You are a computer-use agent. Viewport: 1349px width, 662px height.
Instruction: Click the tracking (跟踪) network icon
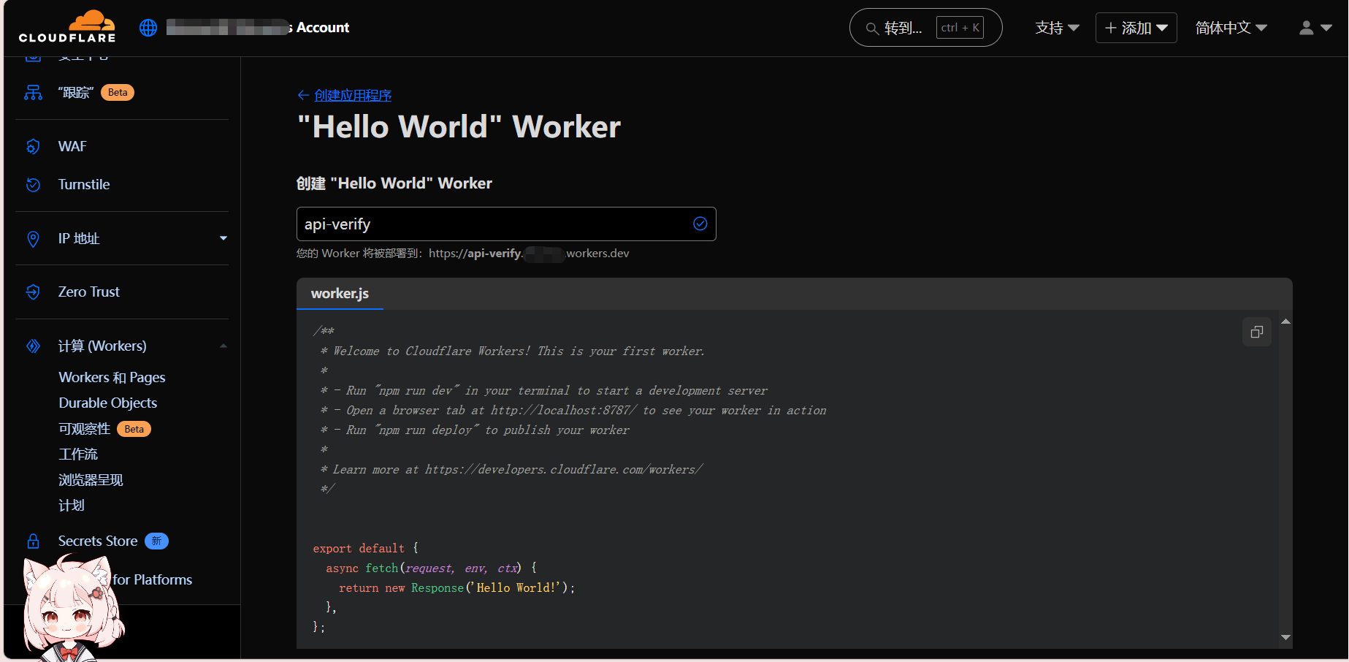(33, 93)
